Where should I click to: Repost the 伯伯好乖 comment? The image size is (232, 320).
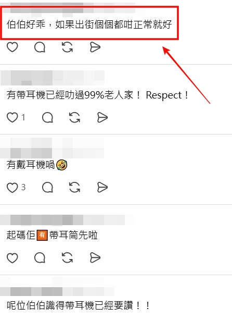(67, 47)
